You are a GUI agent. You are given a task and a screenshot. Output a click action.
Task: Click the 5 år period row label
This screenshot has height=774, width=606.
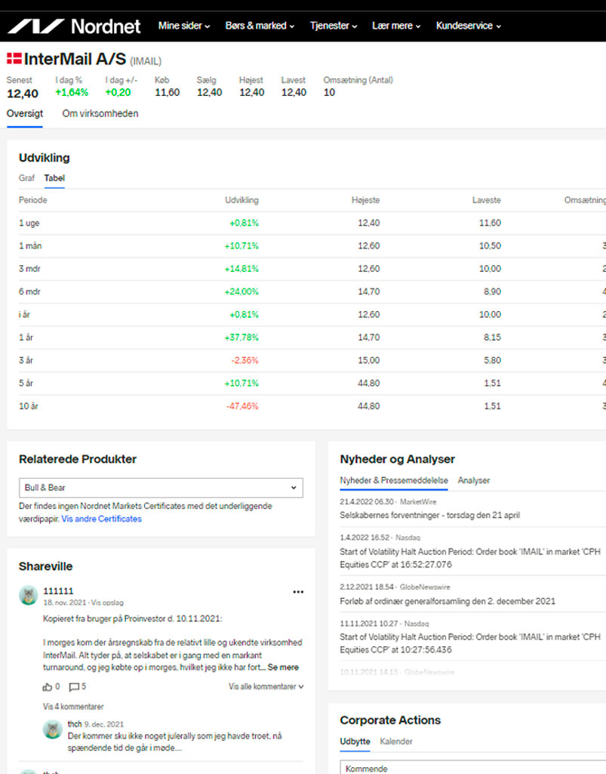point(26,383)
